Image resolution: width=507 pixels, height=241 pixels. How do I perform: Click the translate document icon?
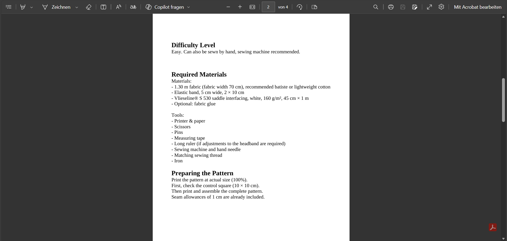pos(133,7)
